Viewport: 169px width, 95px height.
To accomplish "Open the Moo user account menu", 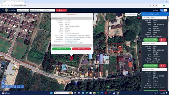I will point(156,10).
